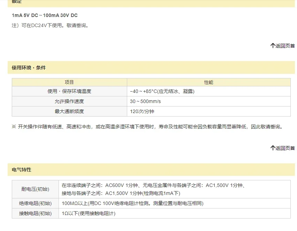Click the 绝缘电阻(初始) row label
The height and width of the screenshot is (231, 297).
point(35,203)
